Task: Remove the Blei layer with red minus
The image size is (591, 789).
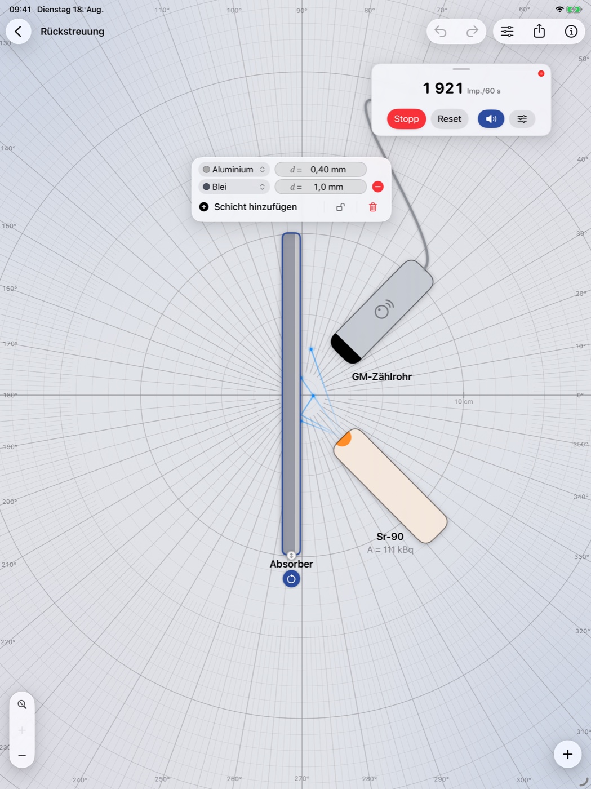Action: tap(378, 187)
